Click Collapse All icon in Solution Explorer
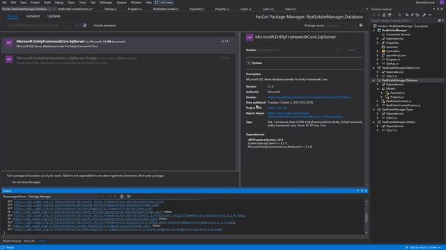The height and width of the screenshot is (250, 446). point(412,15)
